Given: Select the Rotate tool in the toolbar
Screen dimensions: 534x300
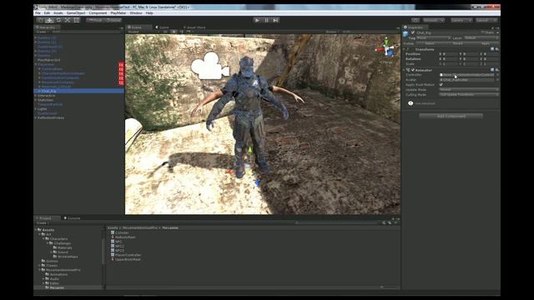Looking at the screenshot, I should click(58, 20).
